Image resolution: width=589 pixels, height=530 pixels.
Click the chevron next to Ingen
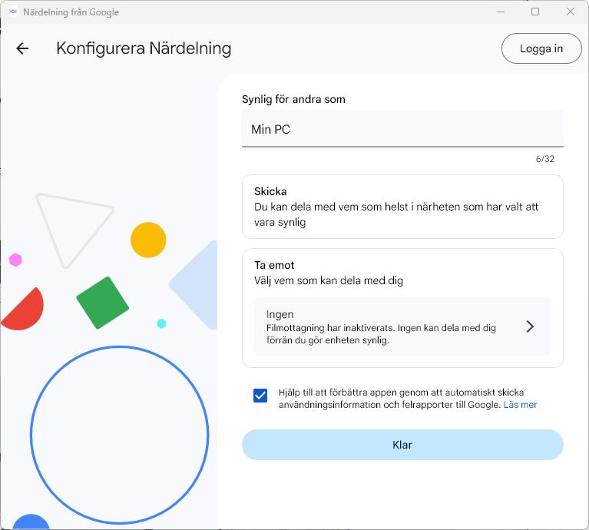(530, 326)
